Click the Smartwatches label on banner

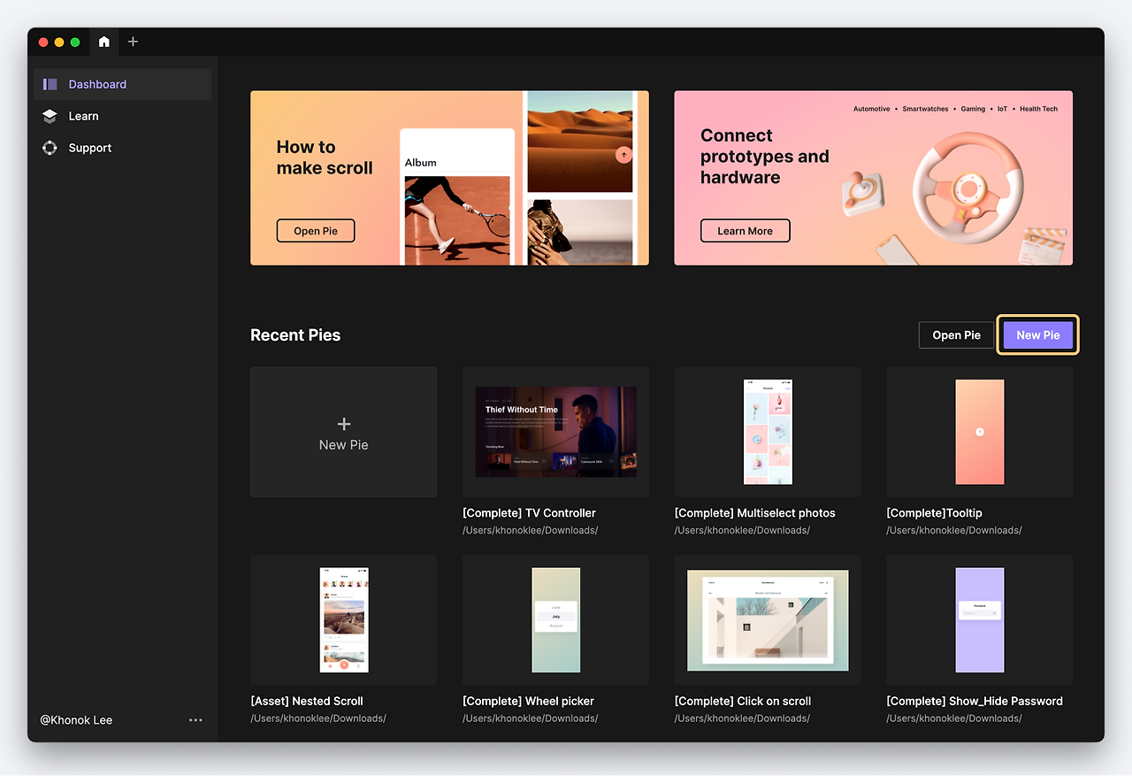point(925,109)
